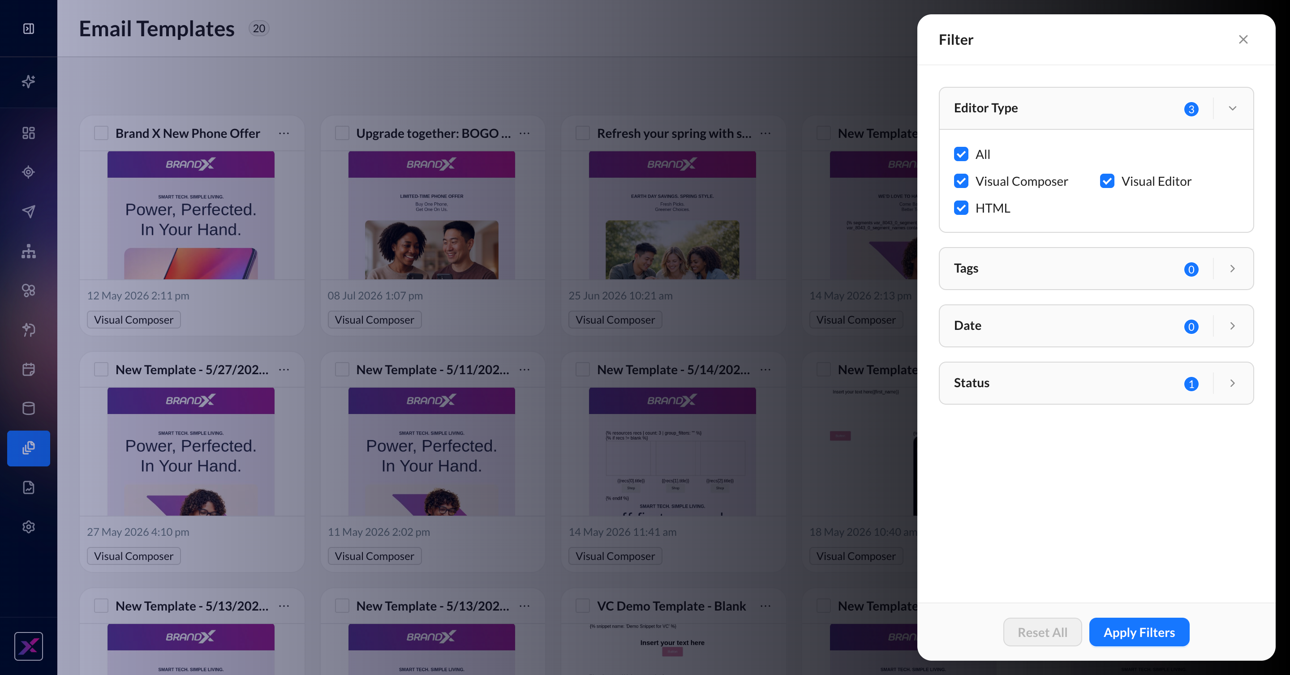The image size is (1290, 675).
Task: Uncheck the HTML checkbox
Action: (961, 208)
